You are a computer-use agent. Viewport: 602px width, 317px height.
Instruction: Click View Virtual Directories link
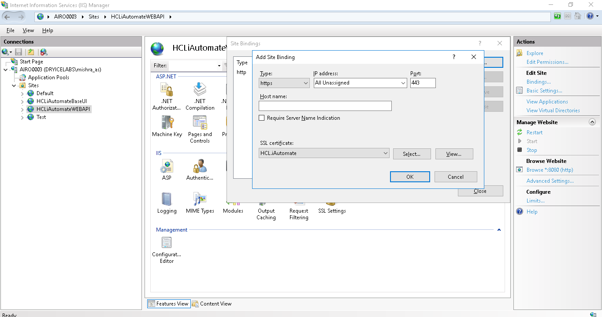(553, 111)
